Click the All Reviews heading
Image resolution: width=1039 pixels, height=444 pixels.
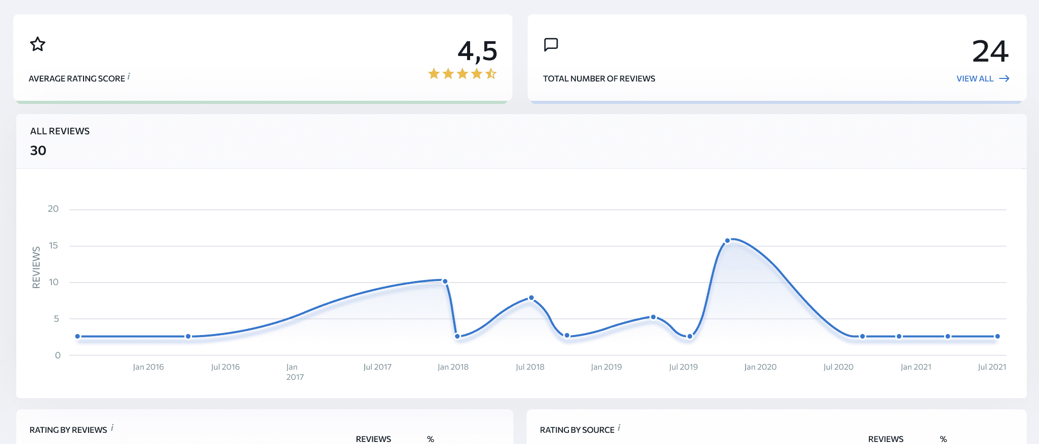pos(60,131)
